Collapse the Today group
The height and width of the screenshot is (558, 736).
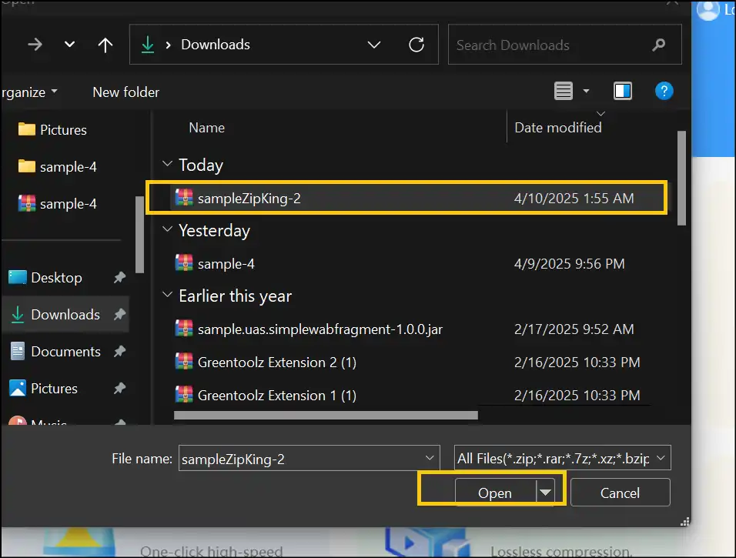[x=166, y=164]
